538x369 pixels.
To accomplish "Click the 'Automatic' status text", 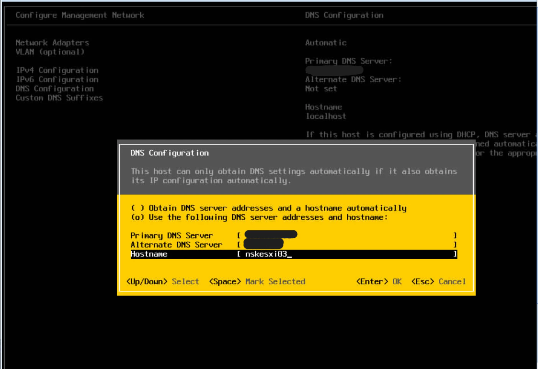I will 326,43.
